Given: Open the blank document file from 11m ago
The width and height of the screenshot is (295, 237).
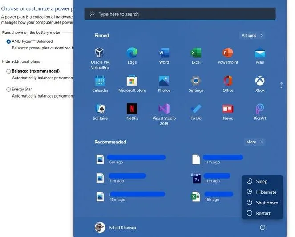Looking at the screenshot, I should [x=218, y=159].
